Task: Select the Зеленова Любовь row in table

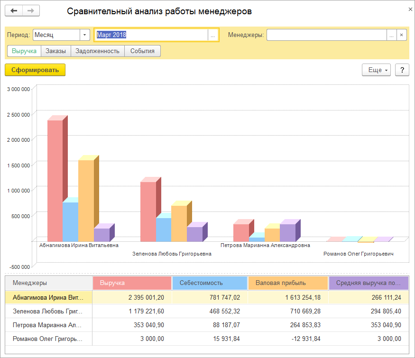Action: (47, 312)
